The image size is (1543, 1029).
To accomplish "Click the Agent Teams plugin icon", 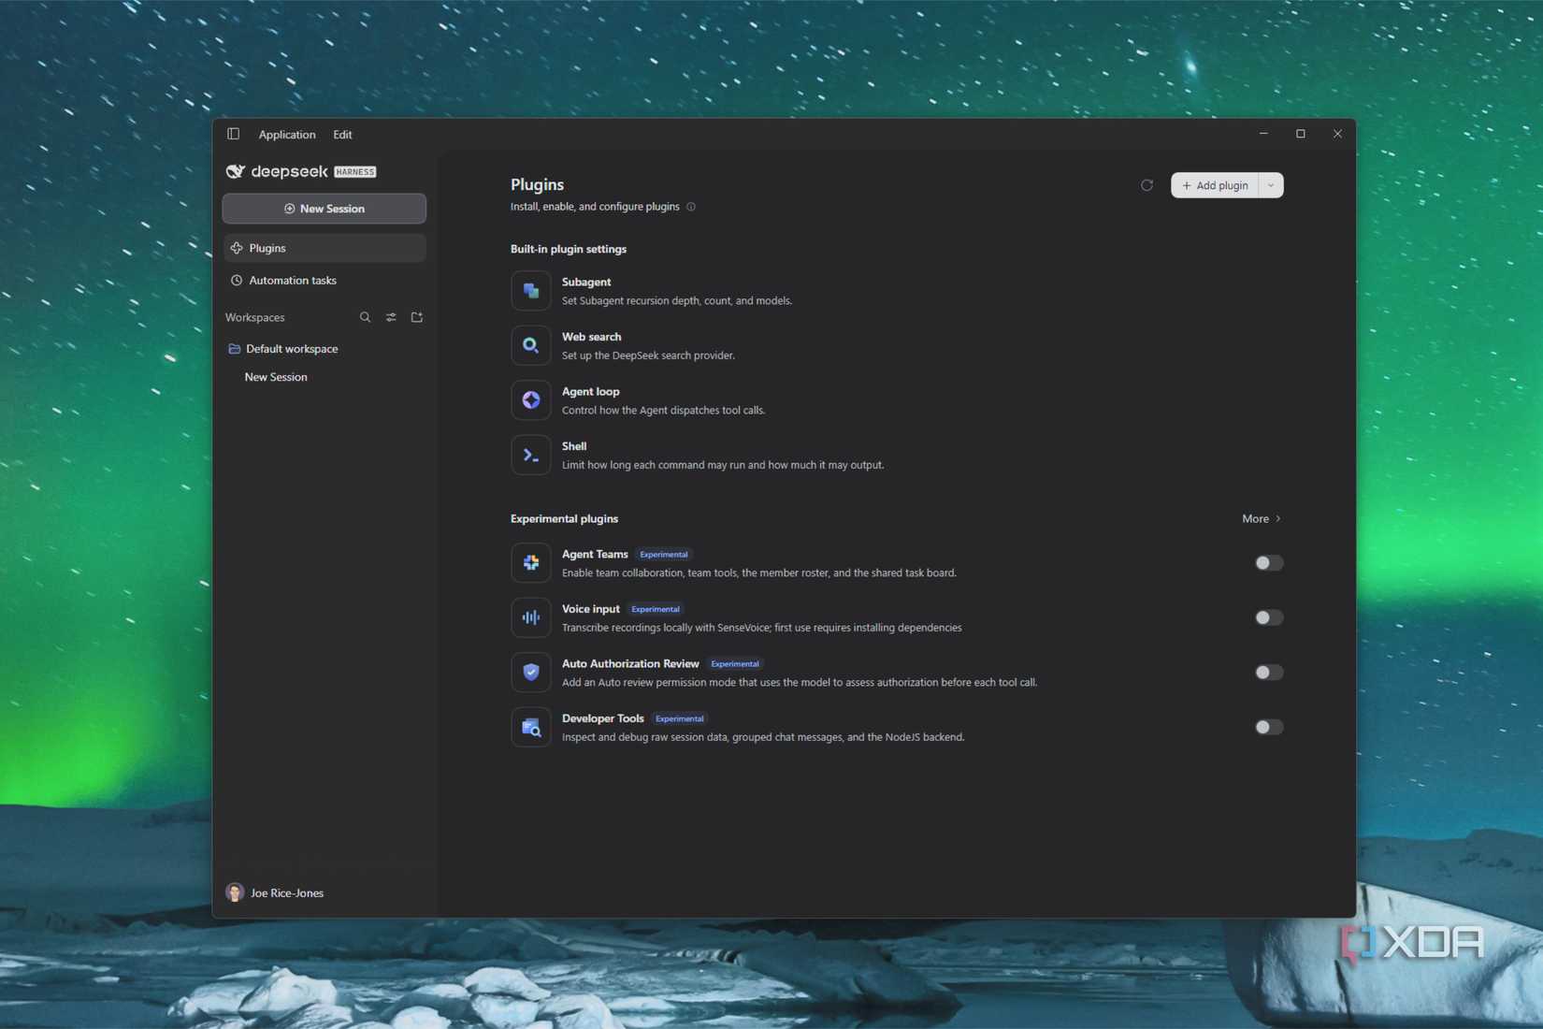I will point(530,562).
